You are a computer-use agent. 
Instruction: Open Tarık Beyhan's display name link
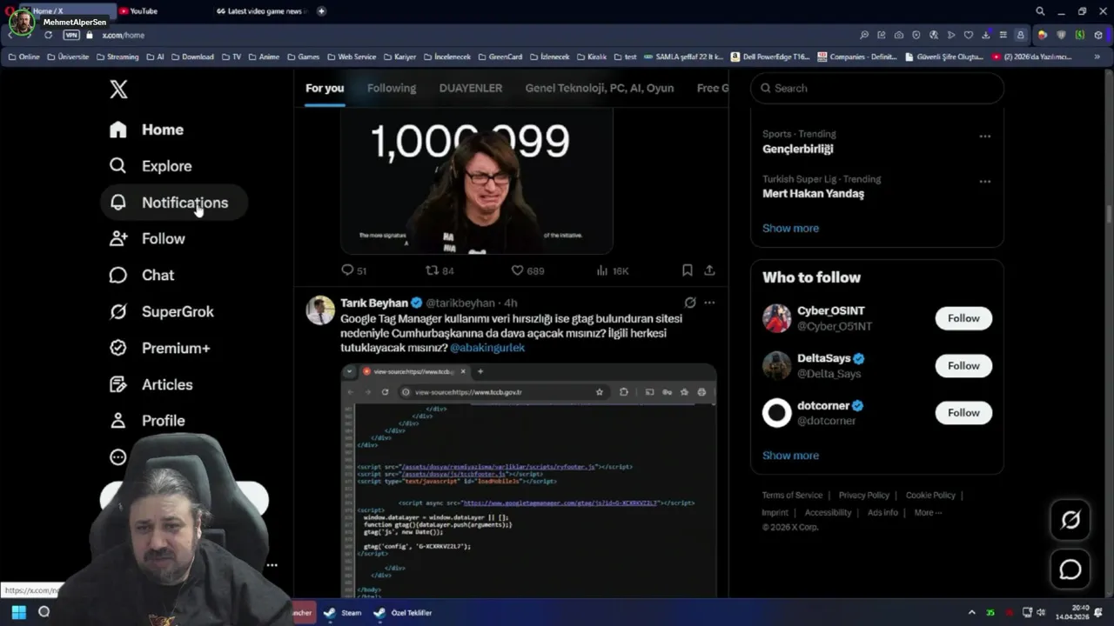point(374,303)
